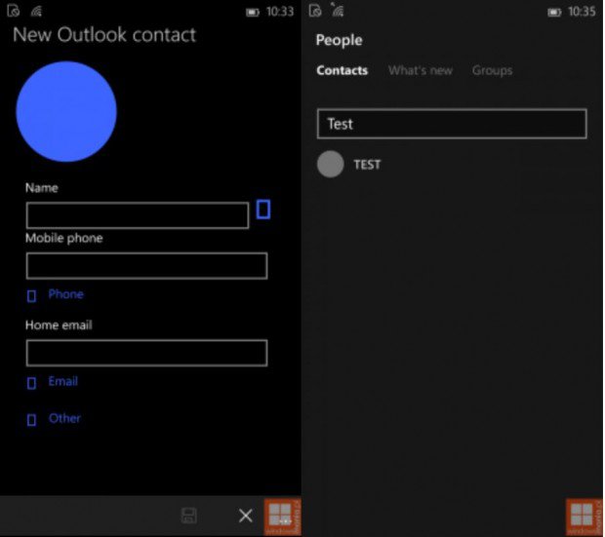Click the Home email input field

click(146, 353)
